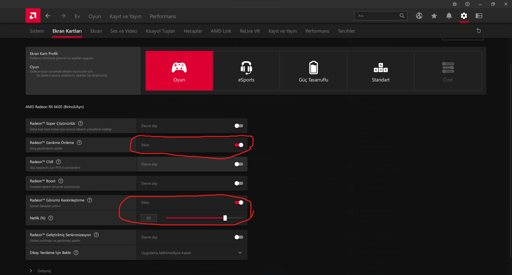512x275 pixels.
Task: Open Performans top menu
Action: click(163, 16)
